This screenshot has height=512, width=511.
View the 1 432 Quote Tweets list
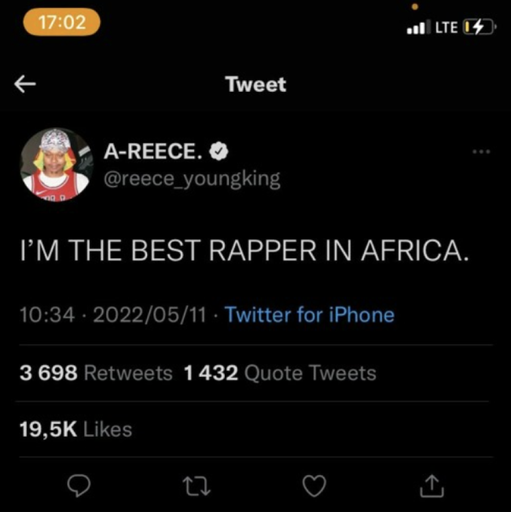(280, 373)
